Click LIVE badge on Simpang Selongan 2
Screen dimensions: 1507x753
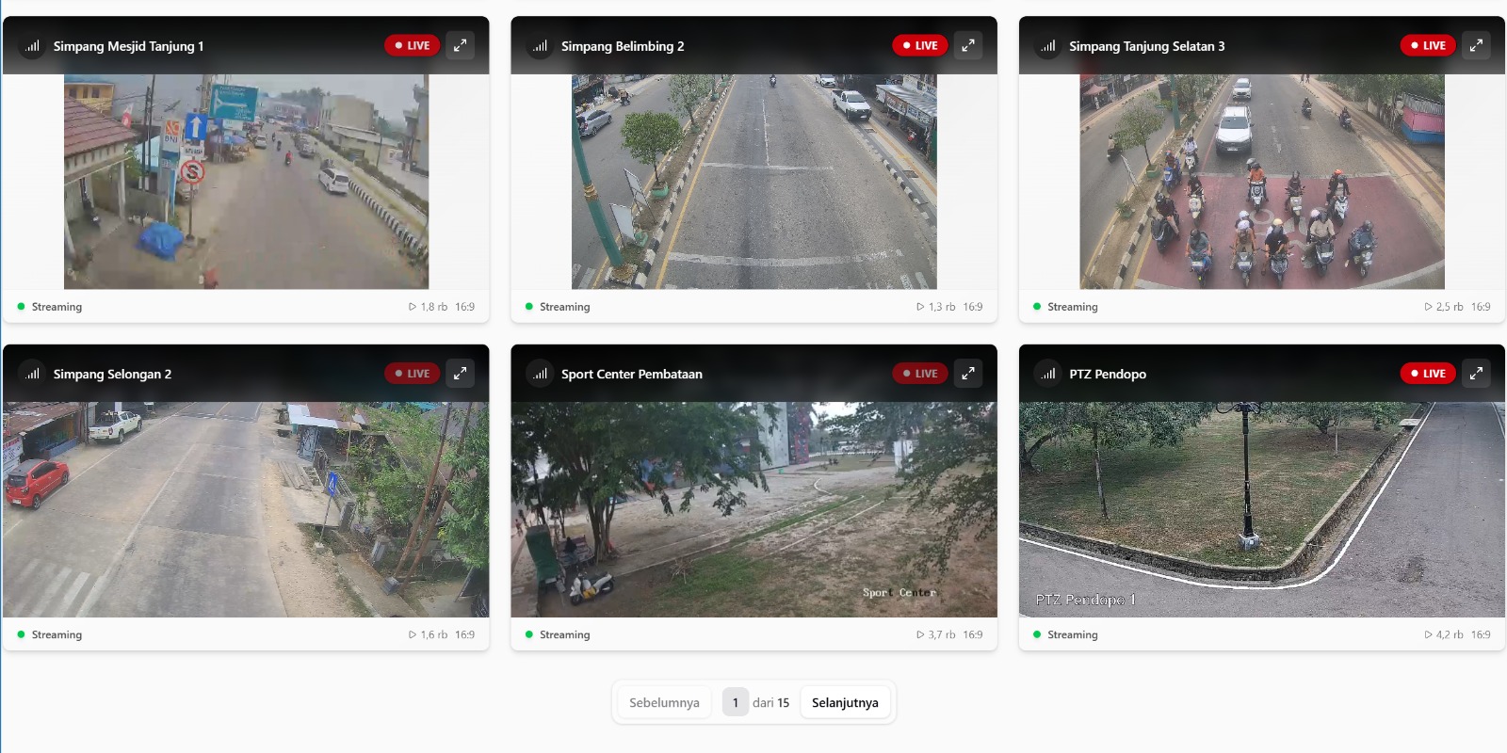[413, 374]
